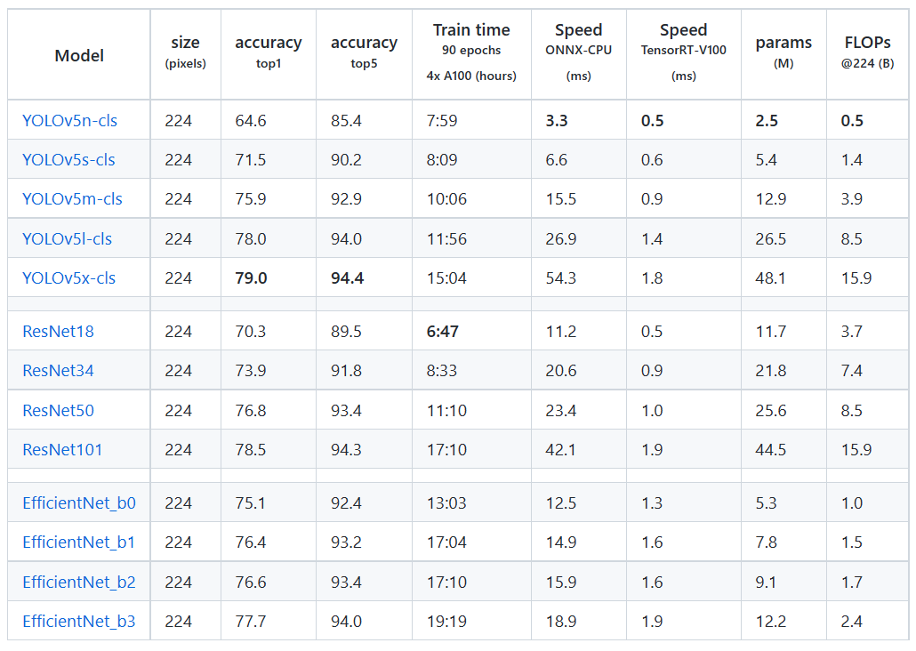Open the ResNet101 model link
The height and width of the screenshot is (651, 916).
pos(62,449)
